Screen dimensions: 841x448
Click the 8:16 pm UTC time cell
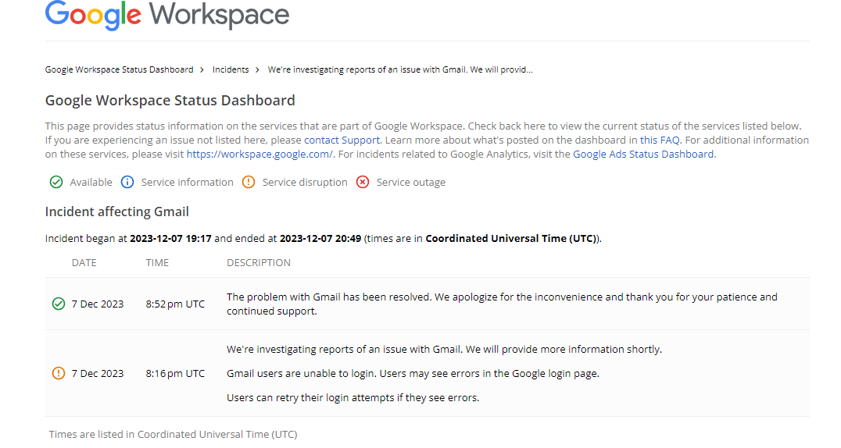click(175, 374)
